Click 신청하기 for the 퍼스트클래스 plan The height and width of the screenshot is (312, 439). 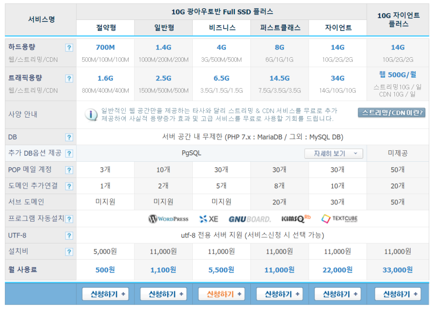279,294
